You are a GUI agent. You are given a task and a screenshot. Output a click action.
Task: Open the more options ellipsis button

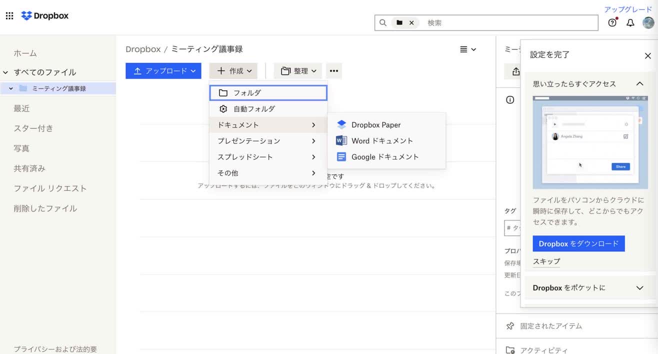point(334,71)
